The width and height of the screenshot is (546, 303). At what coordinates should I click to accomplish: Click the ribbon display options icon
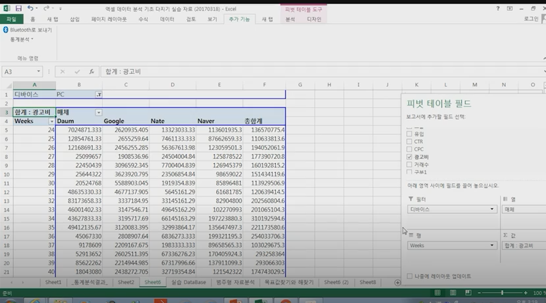[x=510, y=8]
